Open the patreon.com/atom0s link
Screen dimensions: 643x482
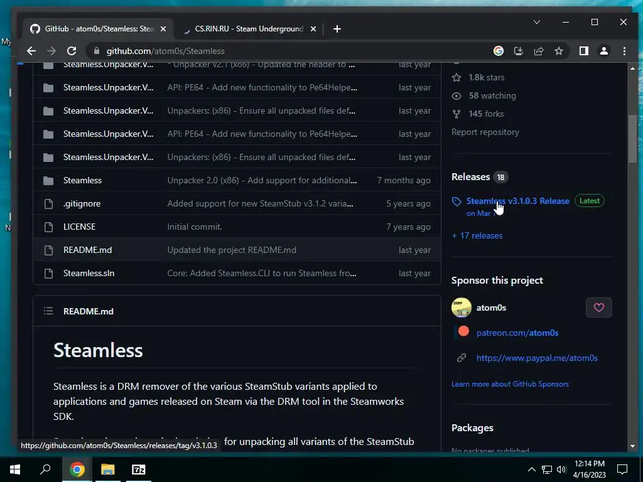(x=517, y=333)
